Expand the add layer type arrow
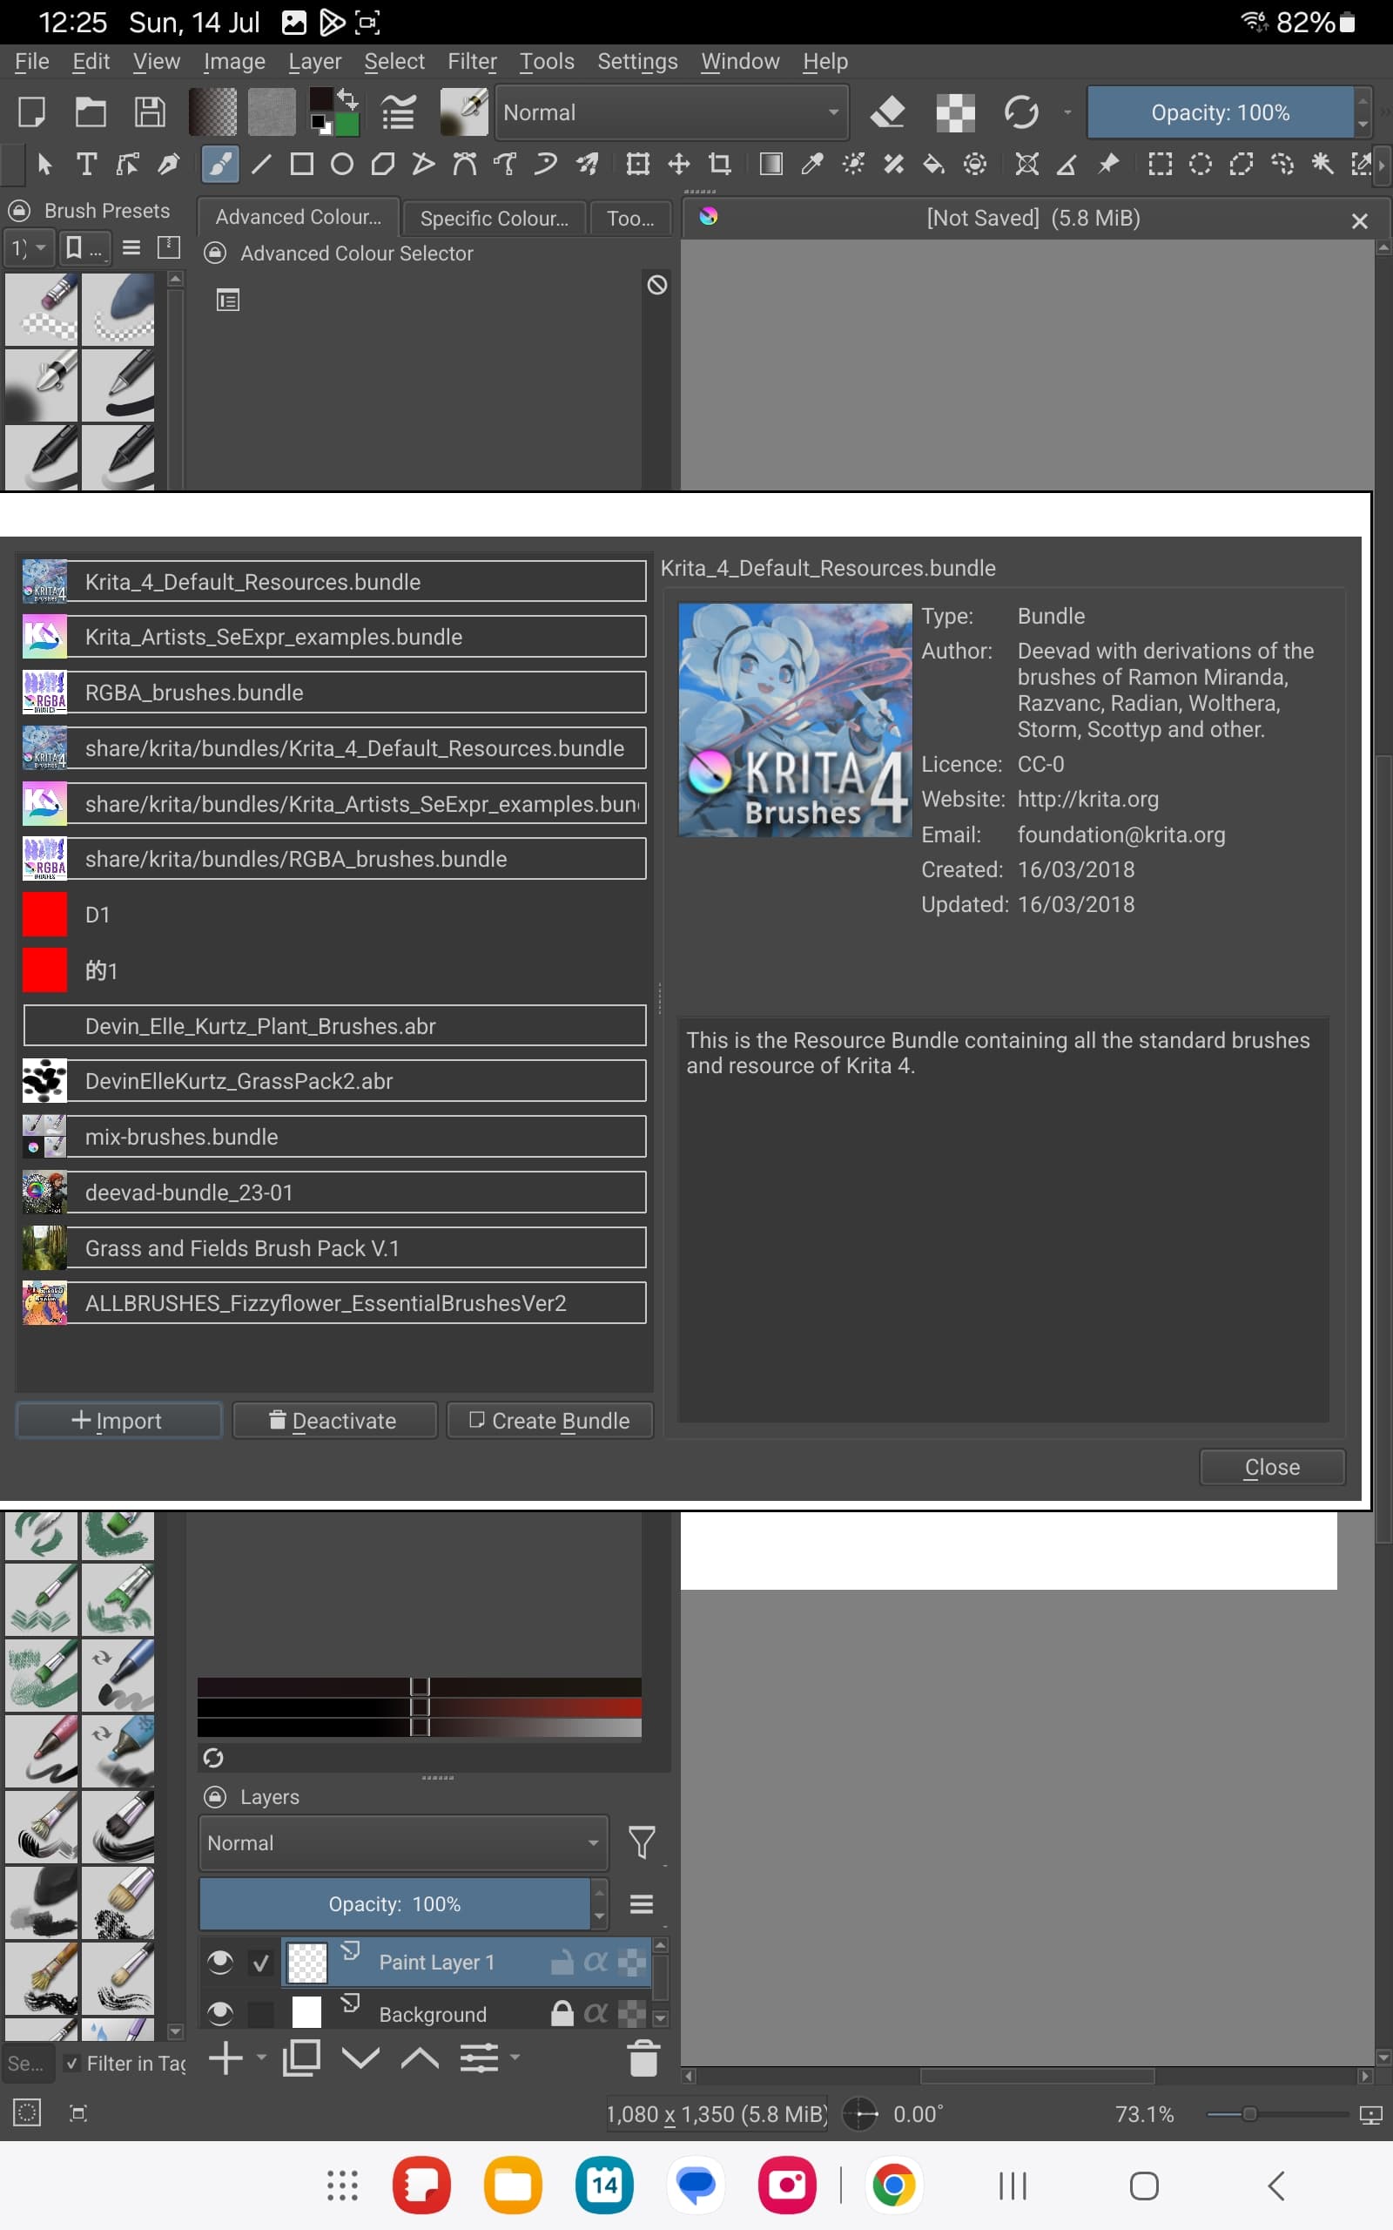The image size is (1393, 2230). click(x=260, y=2056)
